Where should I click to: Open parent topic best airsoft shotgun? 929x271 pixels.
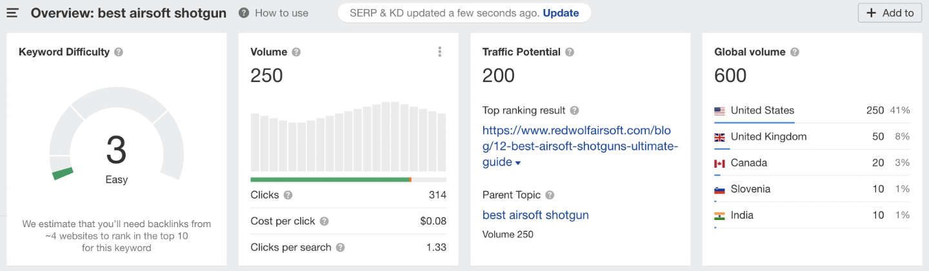coord(535,215)
